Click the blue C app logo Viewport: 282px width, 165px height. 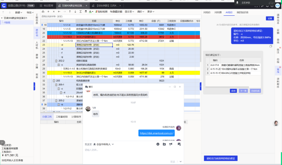coord(4,5)
